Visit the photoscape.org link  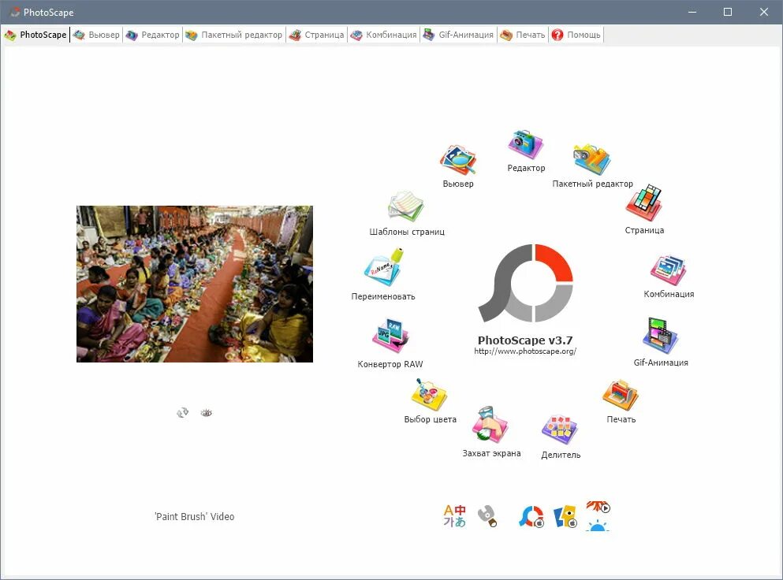[525, 351]
